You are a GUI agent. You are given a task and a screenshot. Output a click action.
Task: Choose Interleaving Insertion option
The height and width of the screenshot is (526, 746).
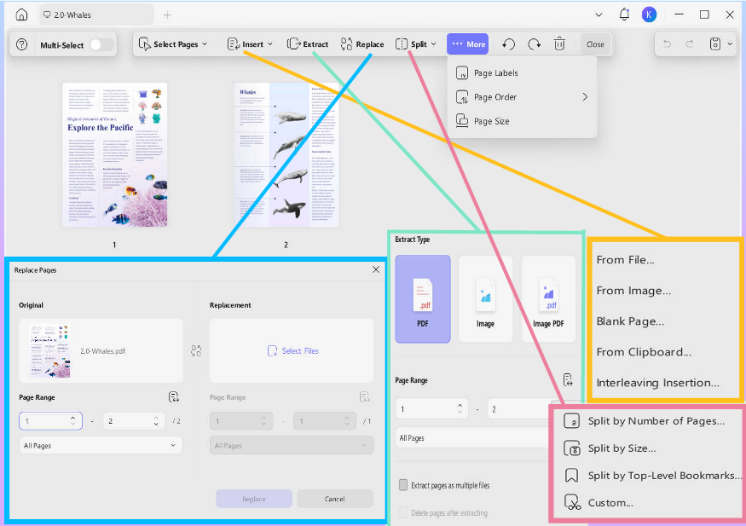657,383
